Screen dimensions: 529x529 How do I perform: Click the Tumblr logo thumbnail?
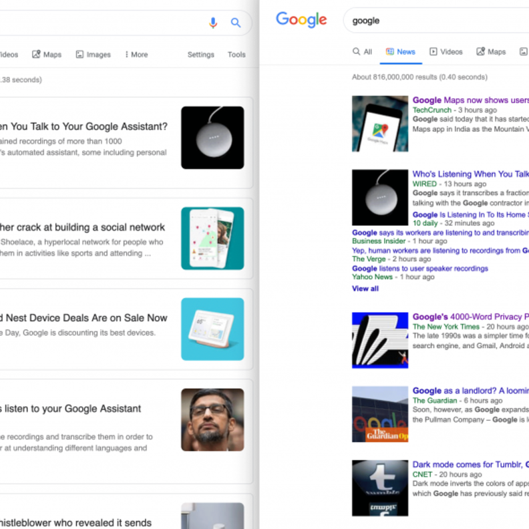(x=379, y=488)
